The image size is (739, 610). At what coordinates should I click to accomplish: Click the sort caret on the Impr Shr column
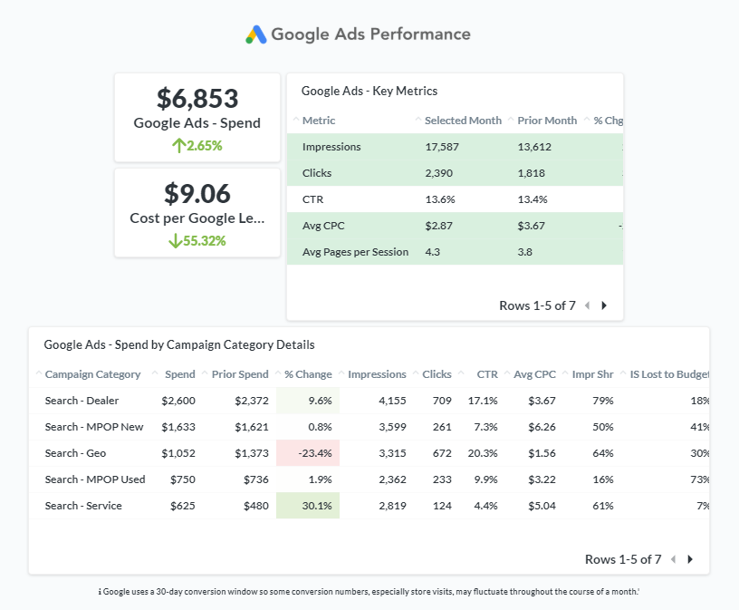565,374
